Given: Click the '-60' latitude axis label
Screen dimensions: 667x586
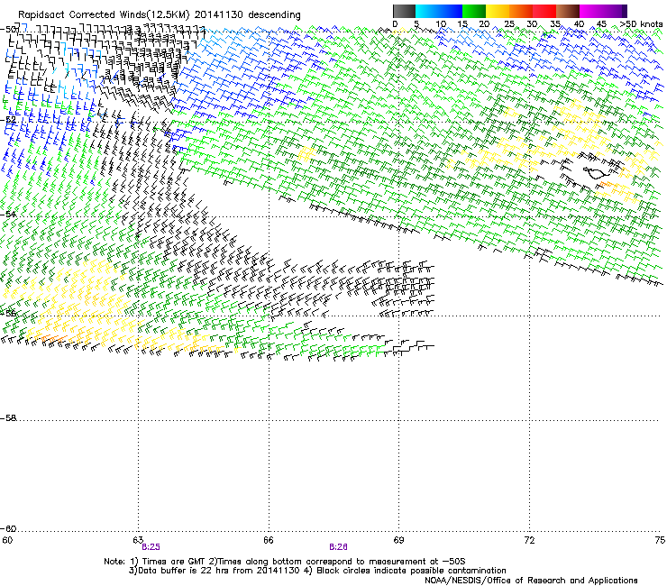Looking at the screenshot, I should coord(8,528).
